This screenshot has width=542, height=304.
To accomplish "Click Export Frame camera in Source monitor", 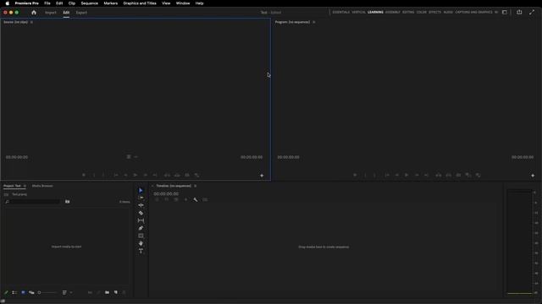I will 187,175.
